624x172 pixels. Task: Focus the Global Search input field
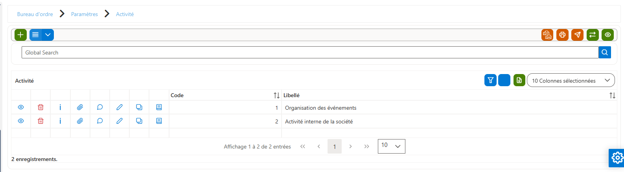coord(310,53)
